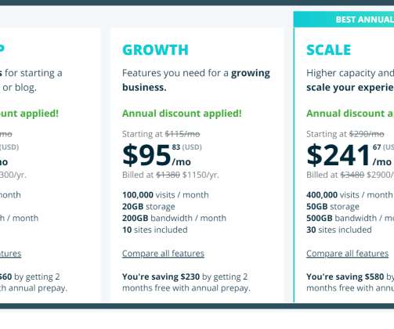
Task: Select the GROWTH plan heading
Action: pos(155,50)
